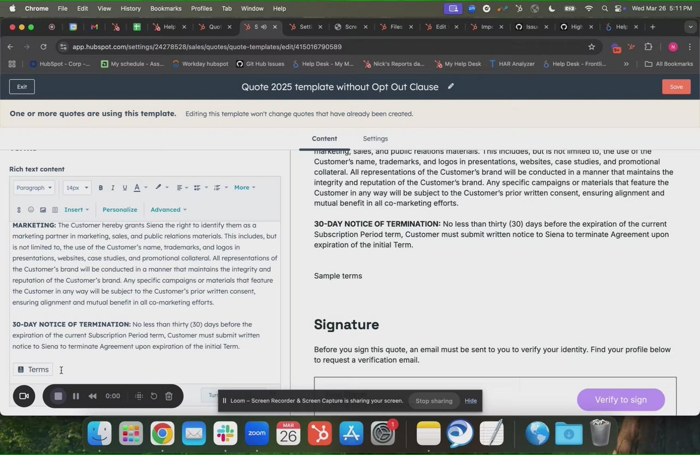Open macOS Control Center icon
This screenshot has height=455, width=700.
(x=619, y=8)
